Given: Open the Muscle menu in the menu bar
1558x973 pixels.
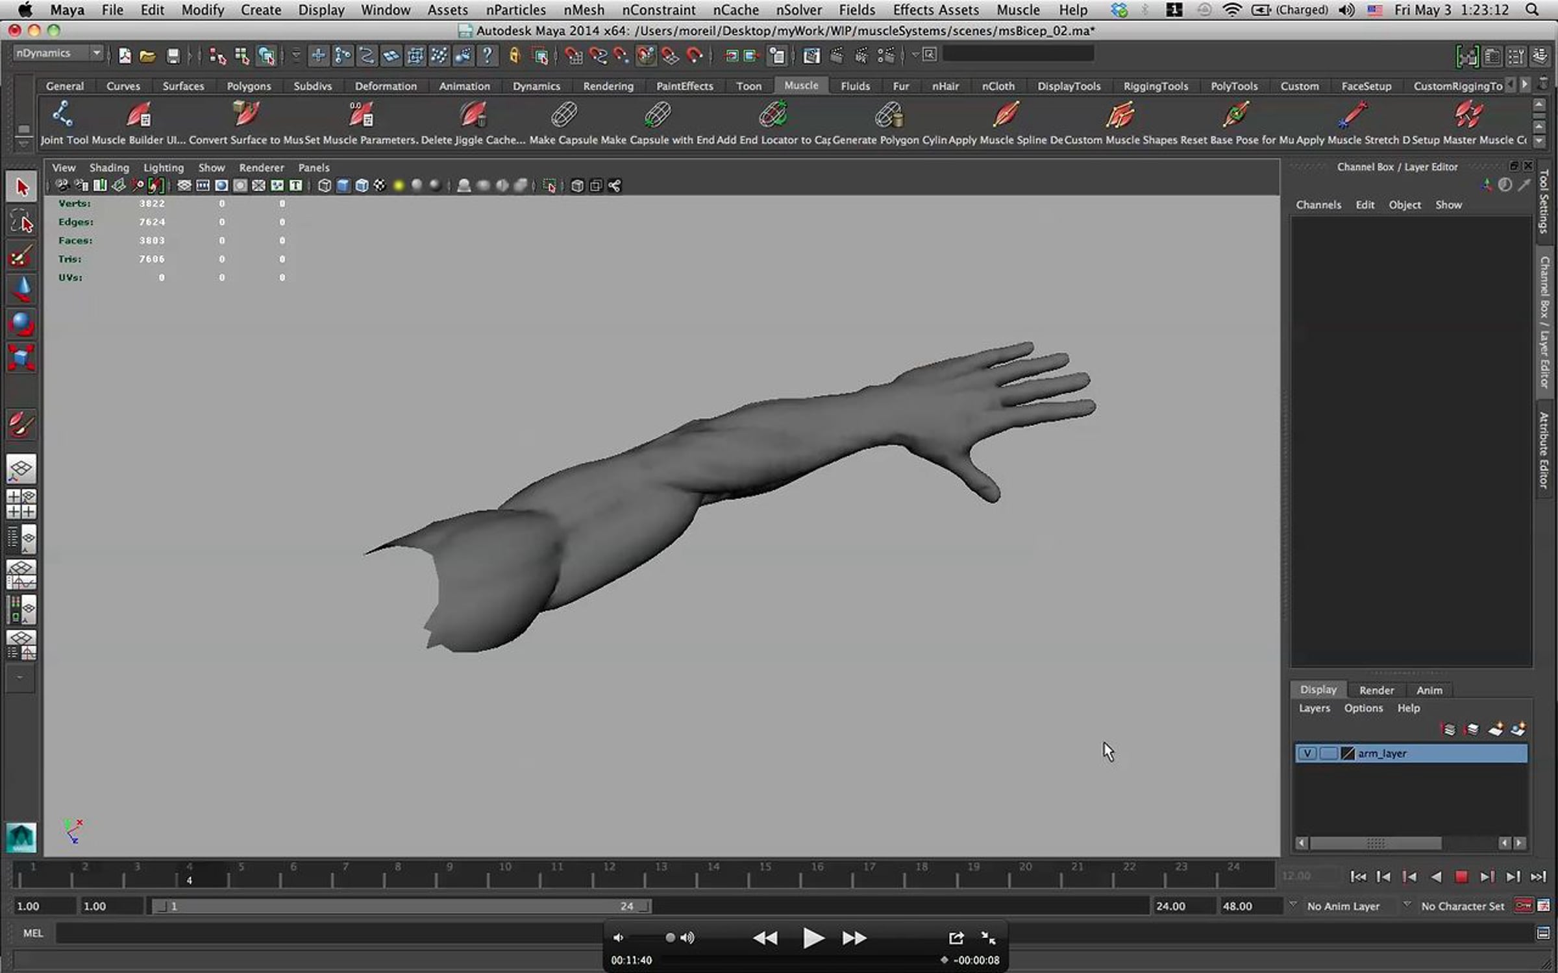Looking at the screenshot, I should point(1018,10).
